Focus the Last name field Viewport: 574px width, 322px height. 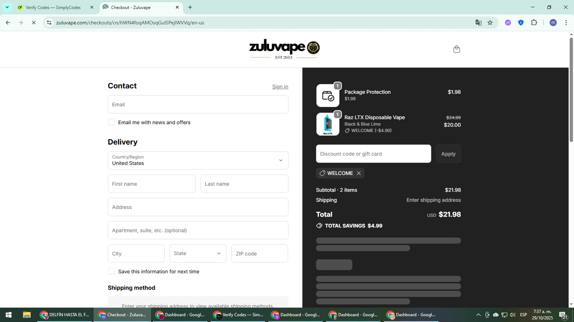pos(244,184)
